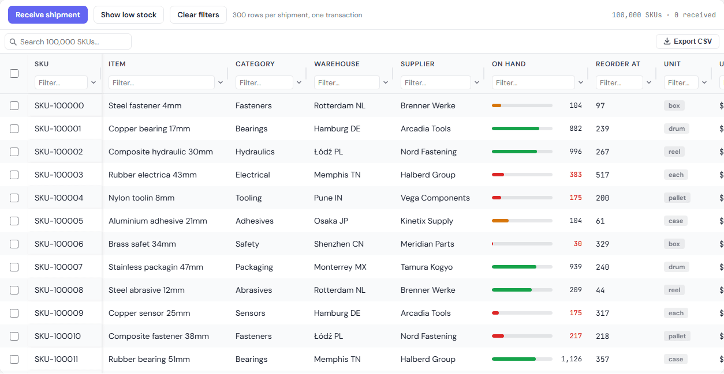Select the checkbox for SKU-100003
724x374 pixels.
point(14,175)
